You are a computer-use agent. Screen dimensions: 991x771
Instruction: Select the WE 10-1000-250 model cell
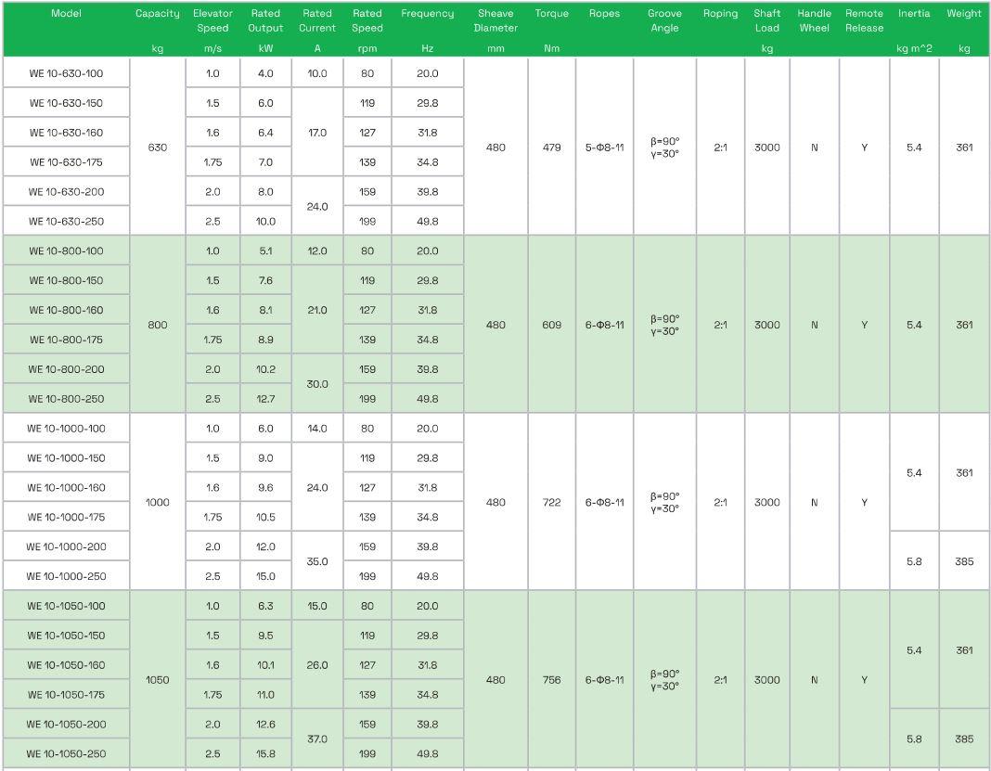(x=66, y=576)
